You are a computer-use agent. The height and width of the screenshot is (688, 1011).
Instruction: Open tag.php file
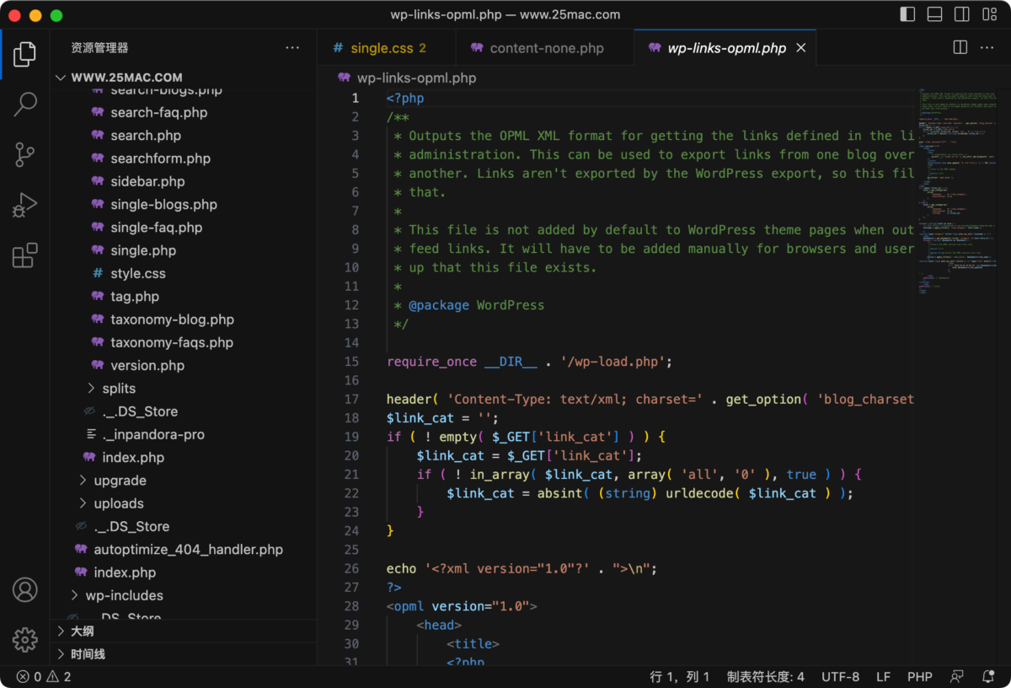pyautogui.click(x=135, y=297)
